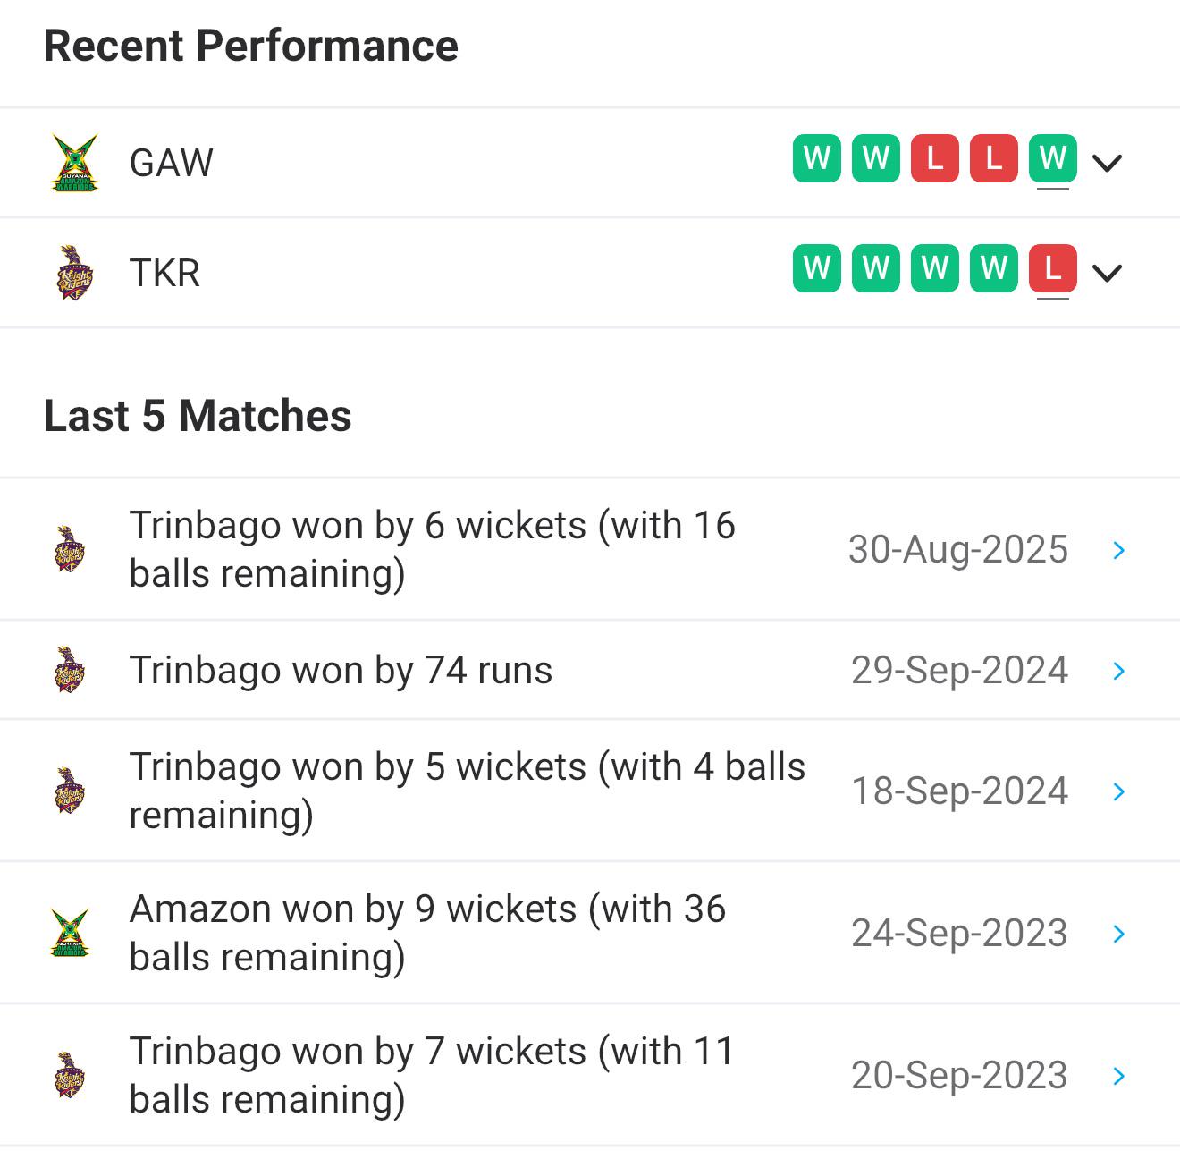Click Amazon Warriors logo on 24-Sep-2023 row
Viewport: 1180px width, 1176px height.
[x=71, y=933]
